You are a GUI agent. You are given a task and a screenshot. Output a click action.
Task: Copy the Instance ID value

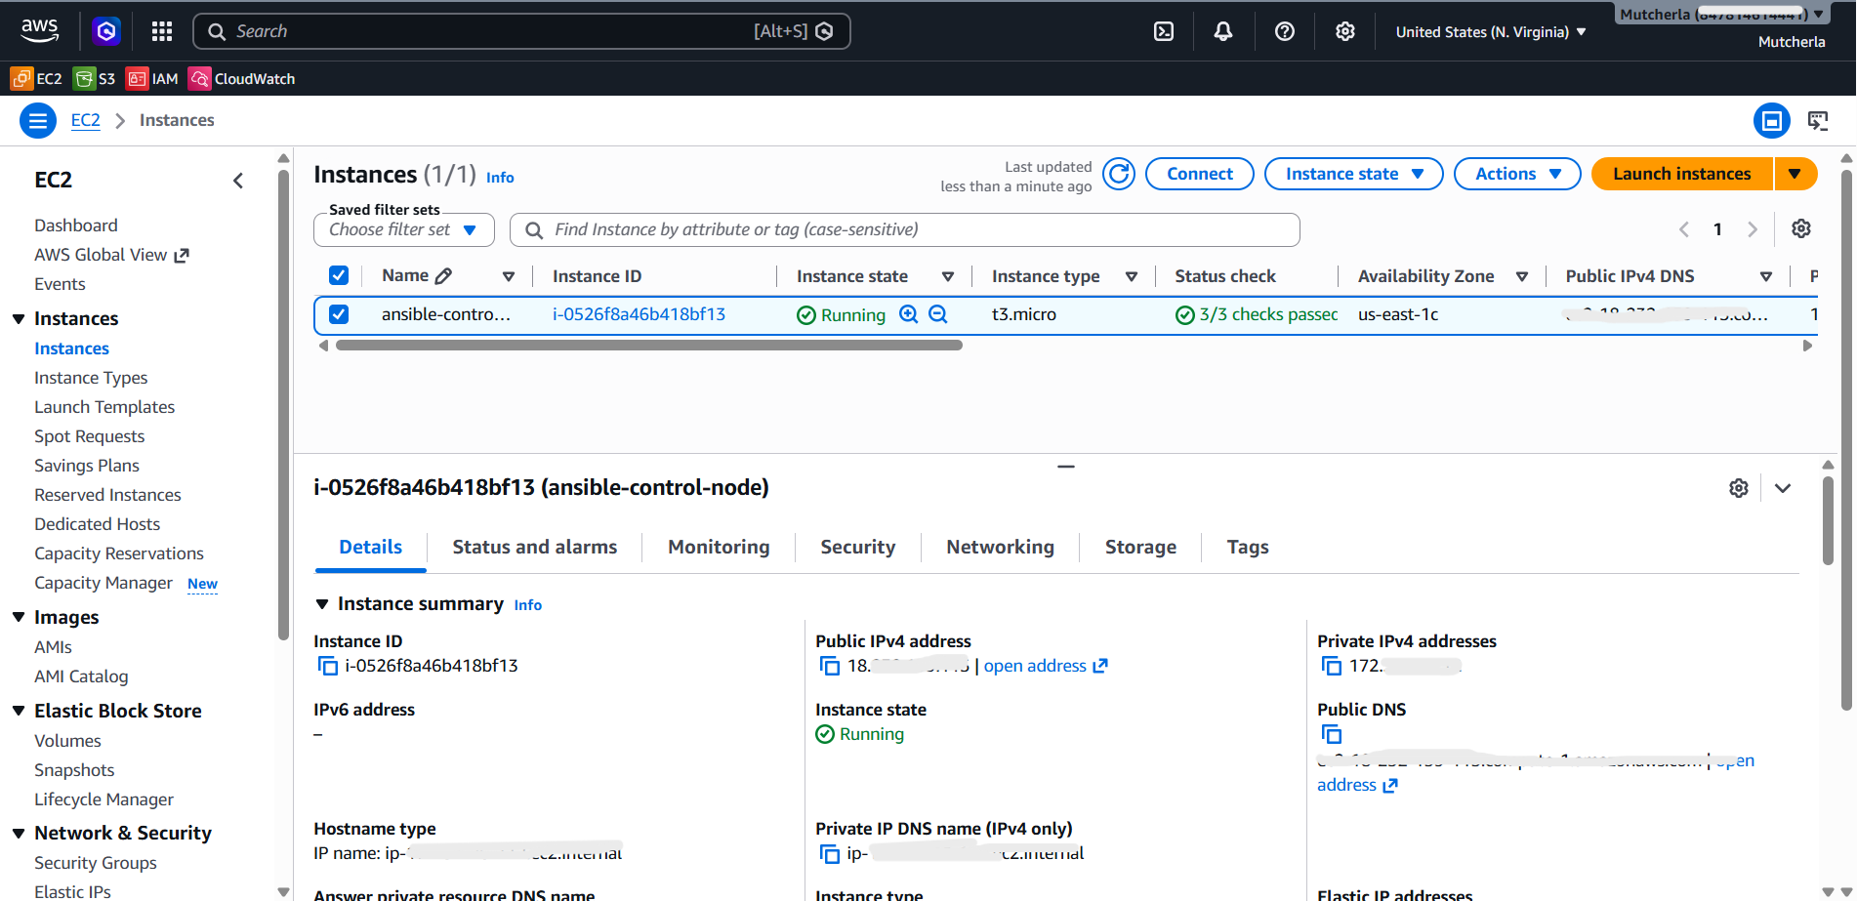[x=328, y=666]
